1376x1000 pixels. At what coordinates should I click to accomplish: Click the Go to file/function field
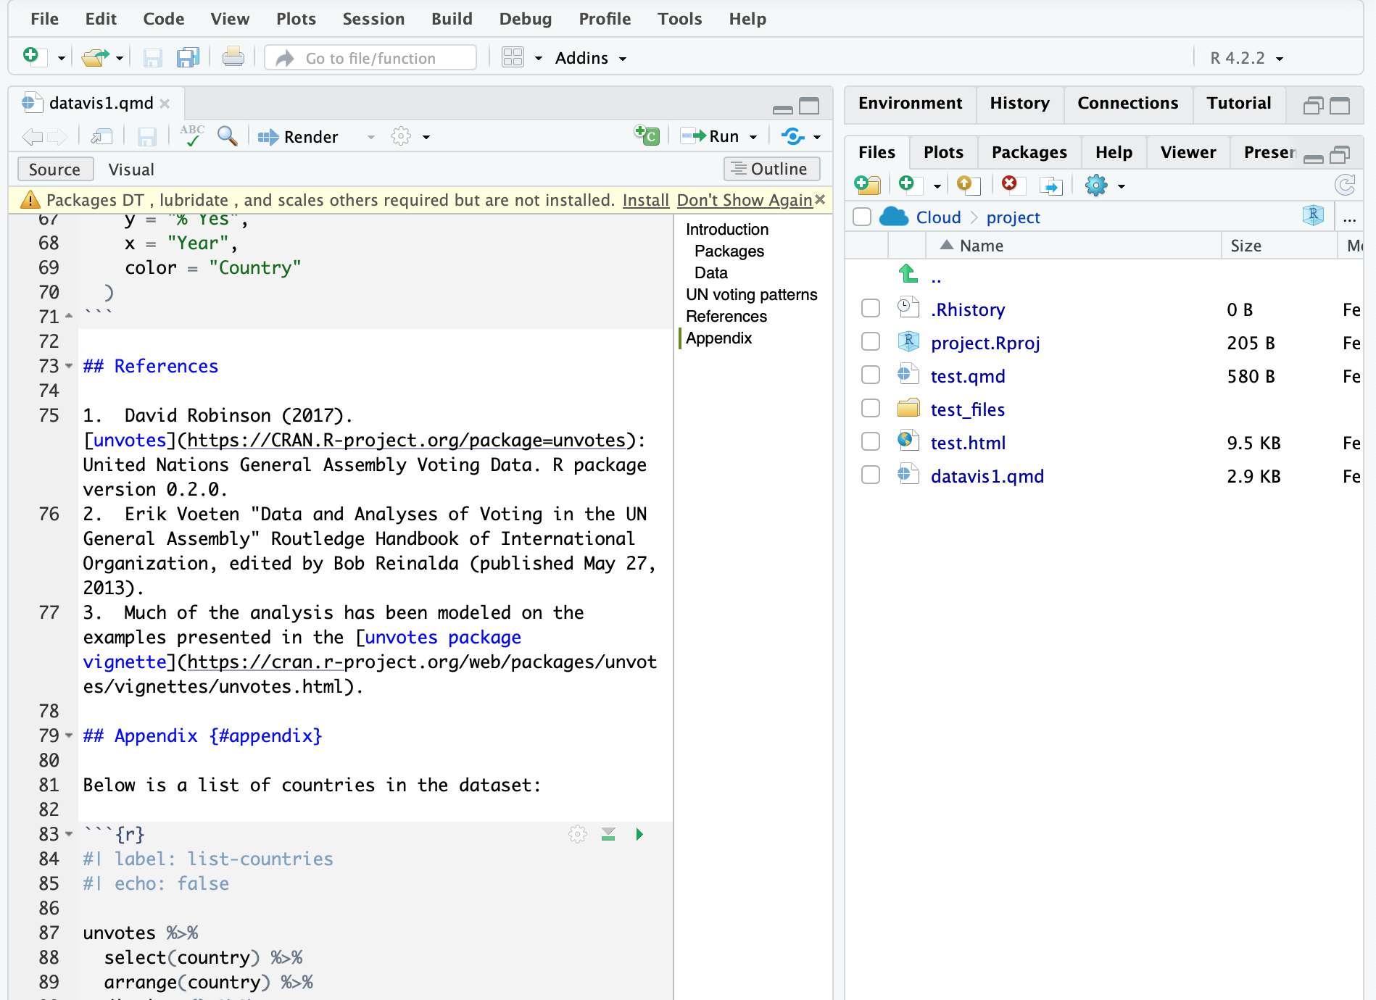(370, 58)
